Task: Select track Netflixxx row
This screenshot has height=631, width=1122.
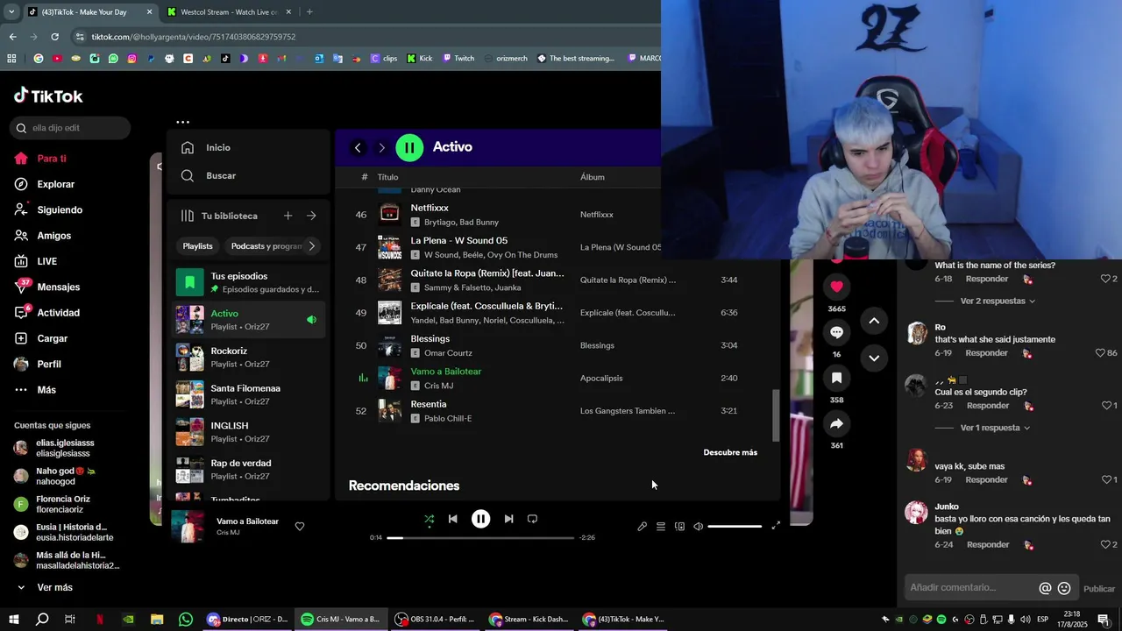Action: [557, 215]
